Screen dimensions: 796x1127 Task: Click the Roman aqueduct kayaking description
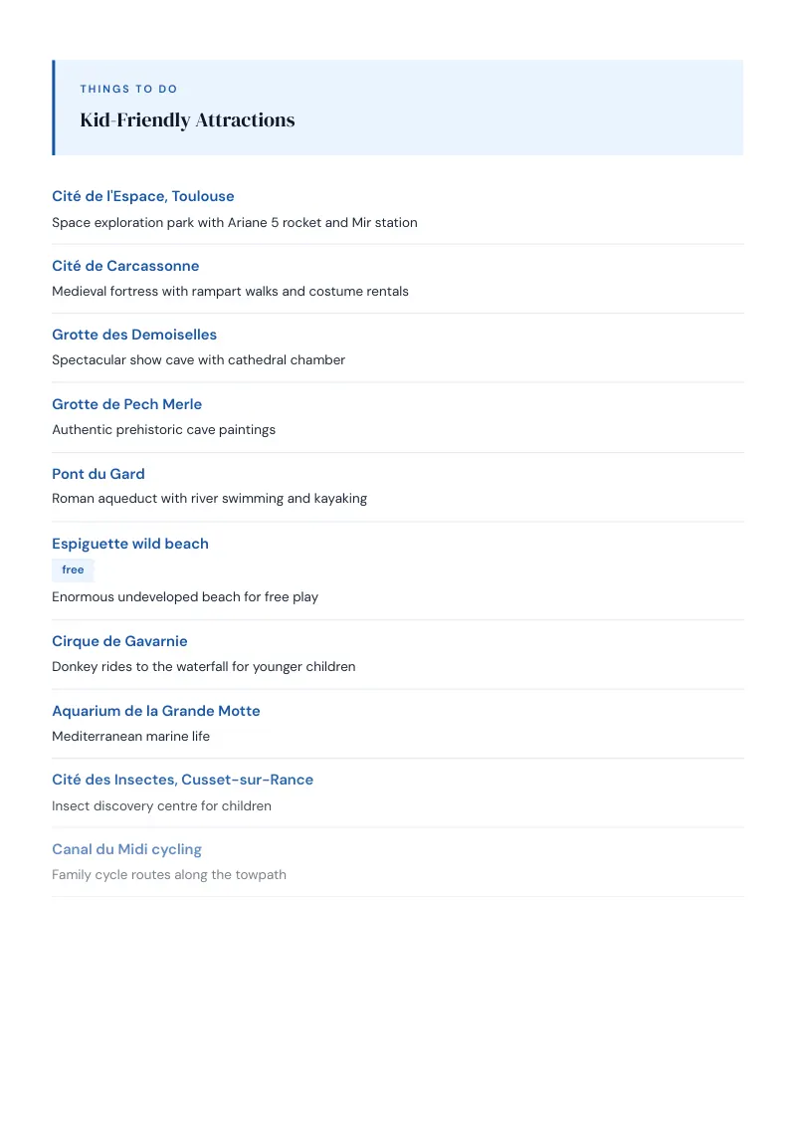click(209, 499)
